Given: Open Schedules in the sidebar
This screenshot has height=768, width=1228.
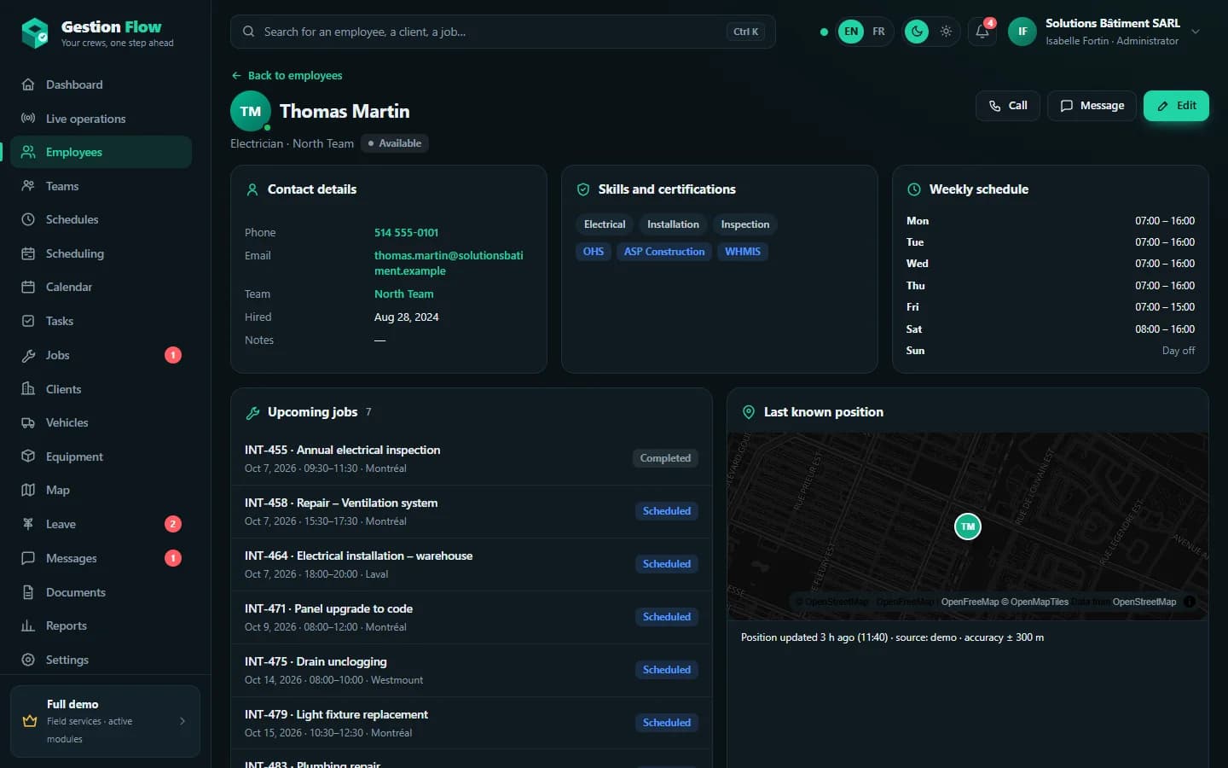Looking at the screenshot, I should pyautogui.click(x=101, y=219).
